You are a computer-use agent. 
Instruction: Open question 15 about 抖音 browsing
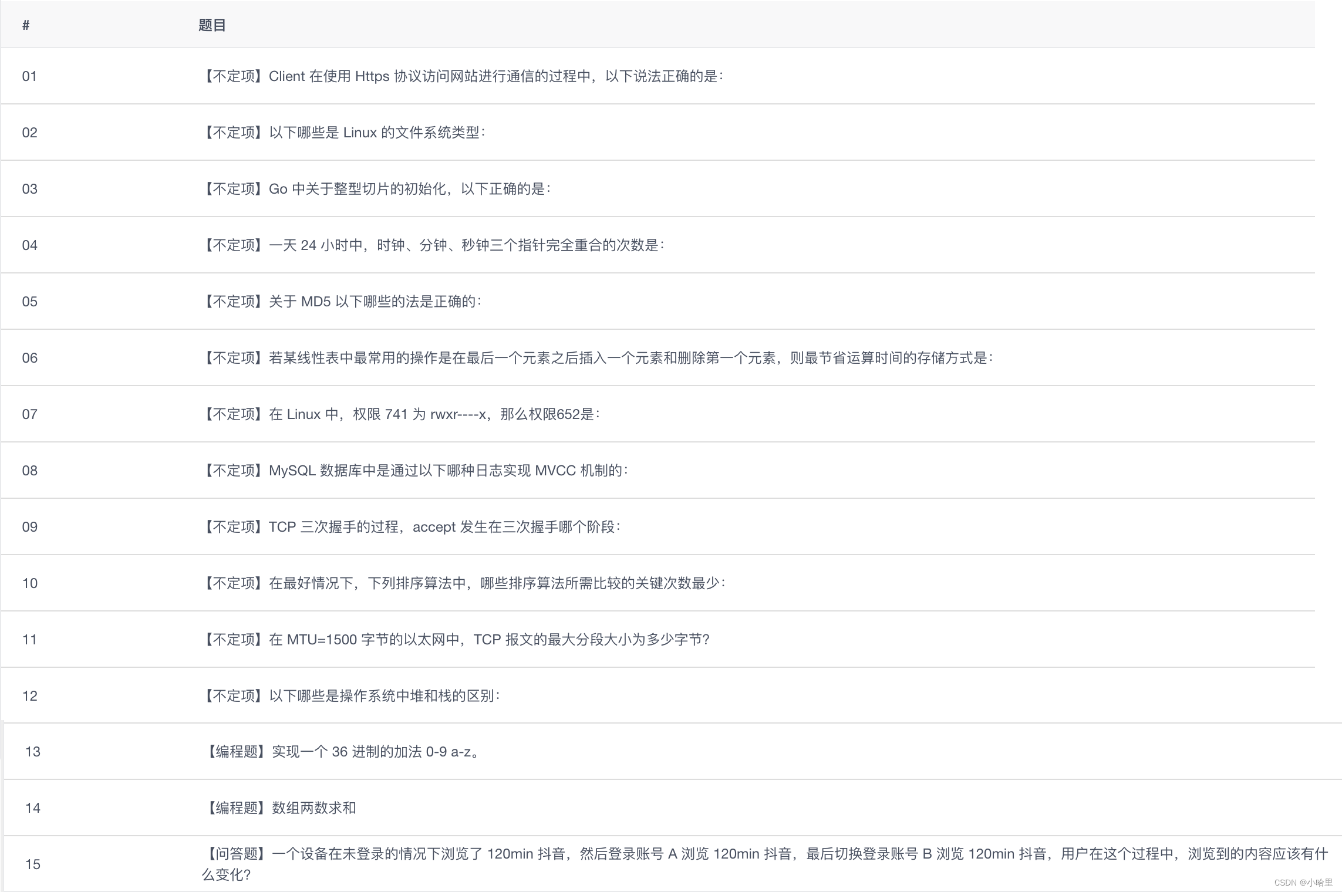tap(764, 854)
